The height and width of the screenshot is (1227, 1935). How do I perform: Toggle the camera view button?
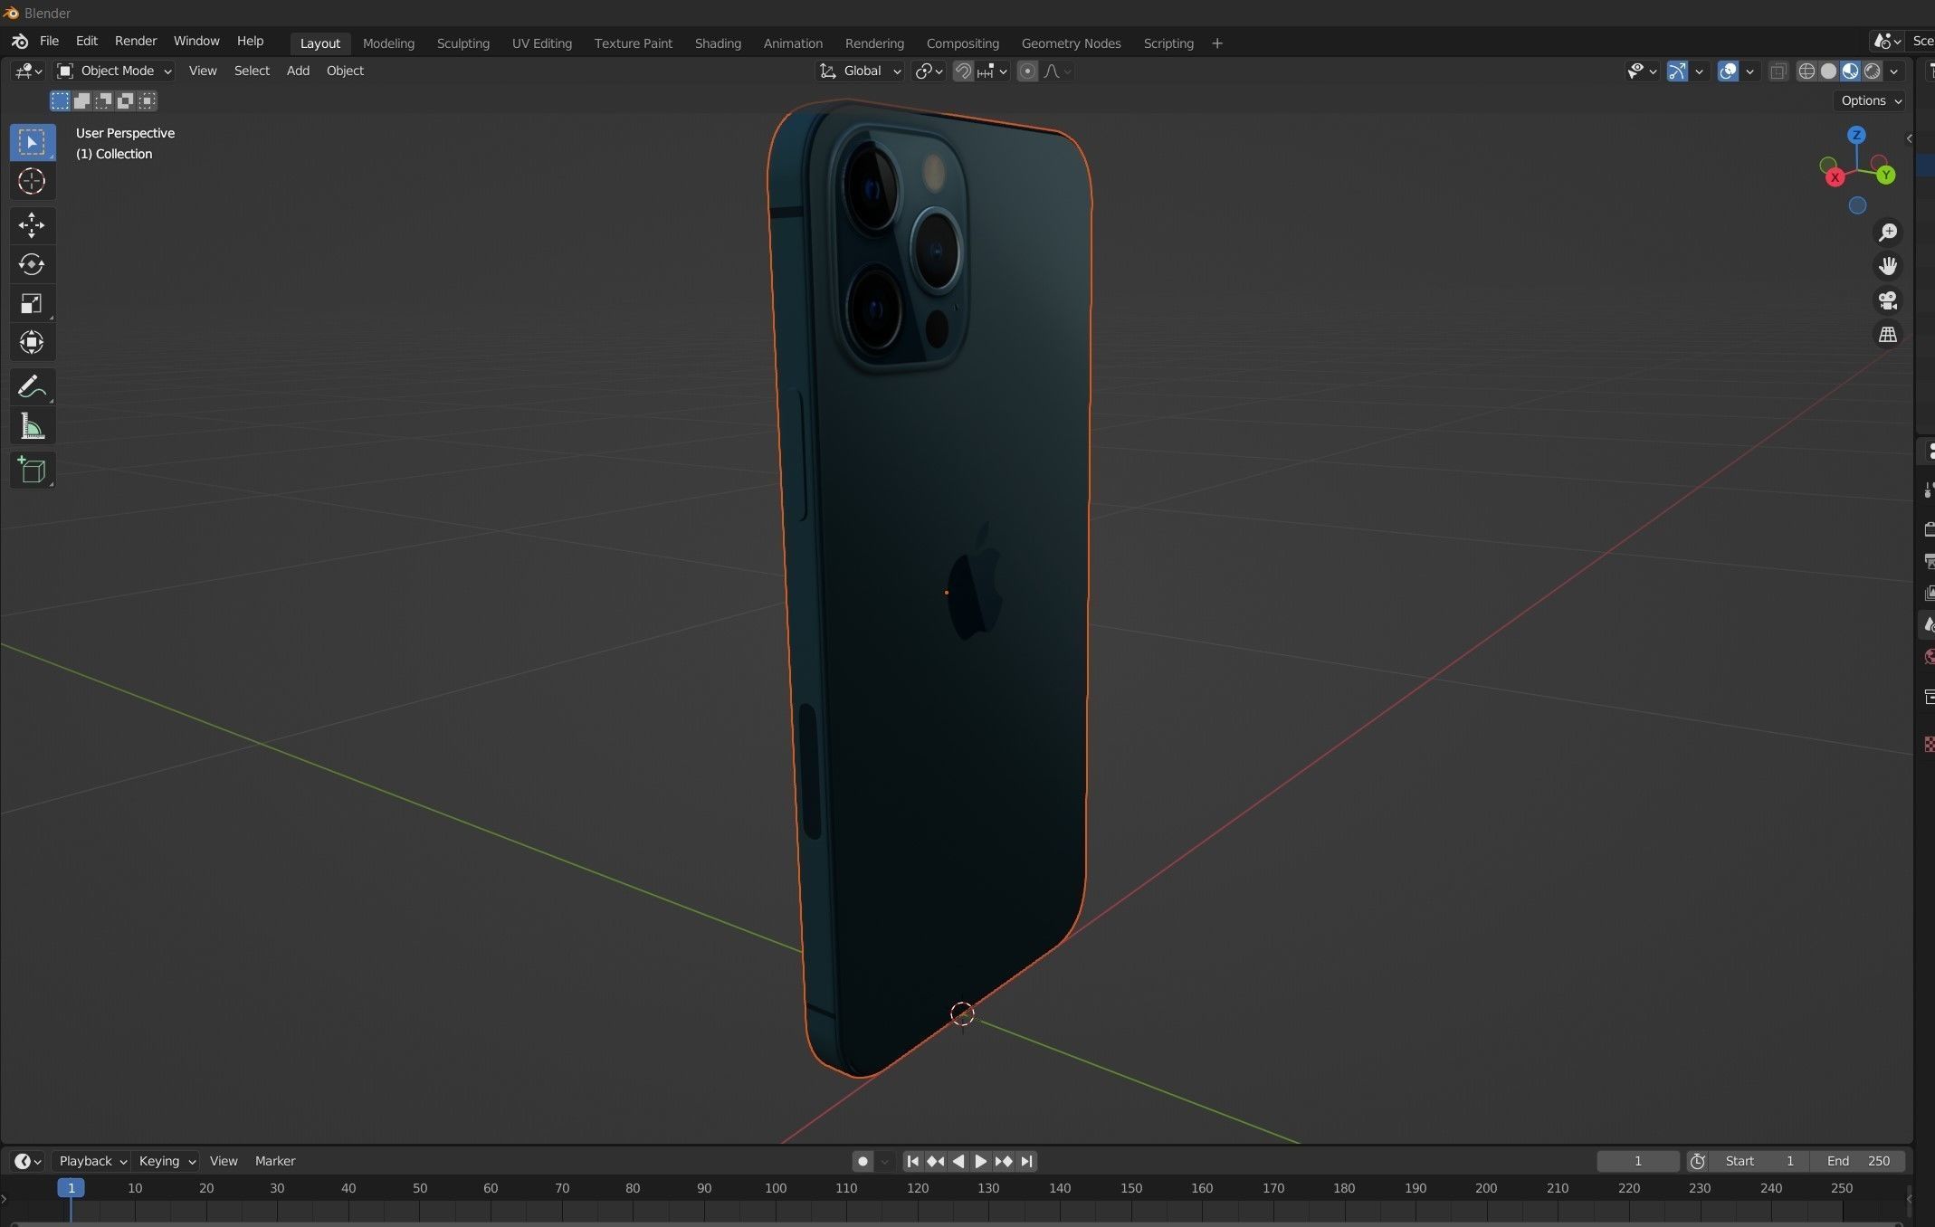click(x=1887, y=300)
